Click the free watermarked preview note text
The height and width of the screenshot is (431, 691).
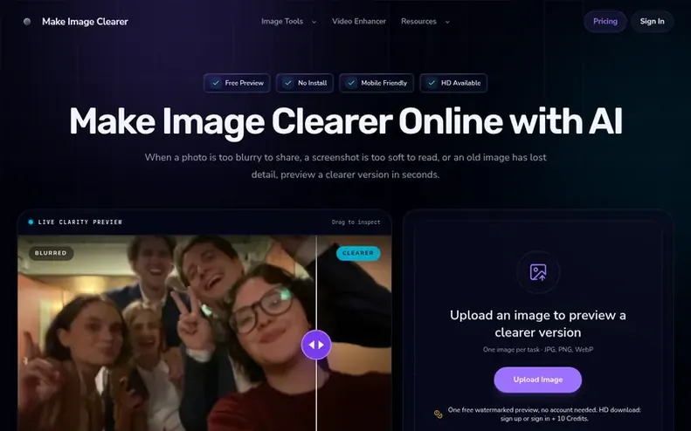(544, 414)
